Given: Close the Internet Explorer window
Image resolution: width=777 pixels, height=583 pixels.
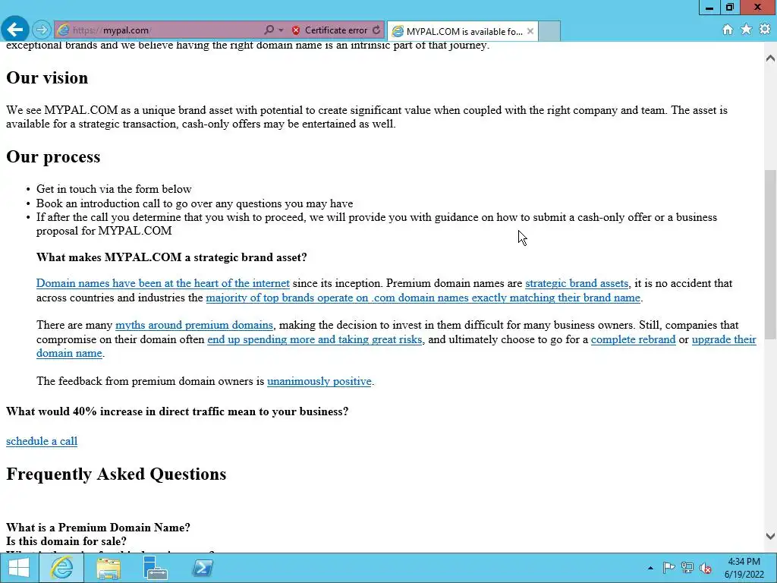Looking at the screenshot, I should tap(758, 8).
